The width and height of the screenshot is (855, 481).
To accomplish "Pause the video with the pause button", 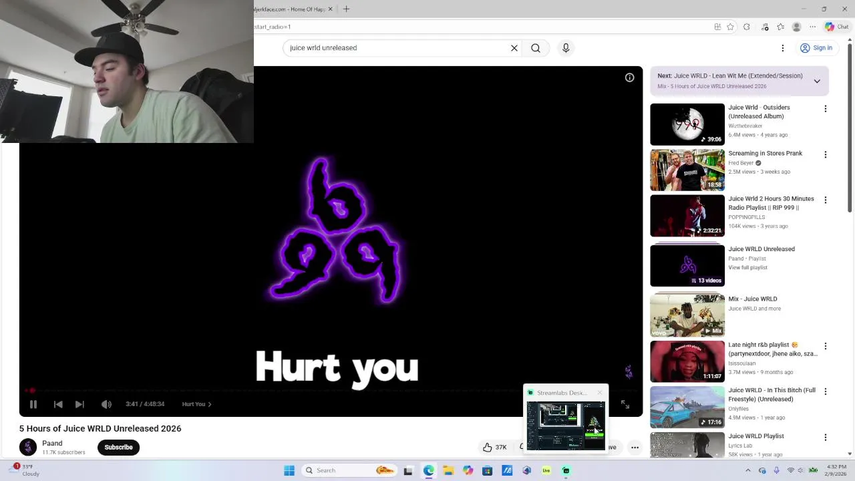I will (x=33, y=404).
